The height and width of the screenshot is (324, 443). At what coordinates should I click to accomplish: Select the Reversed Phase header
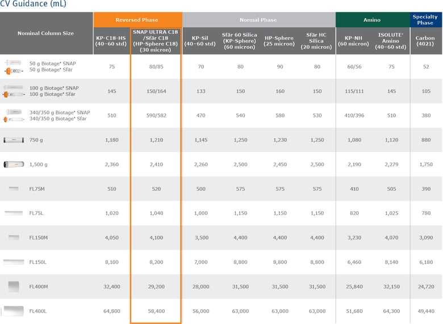tap(137, 20)
